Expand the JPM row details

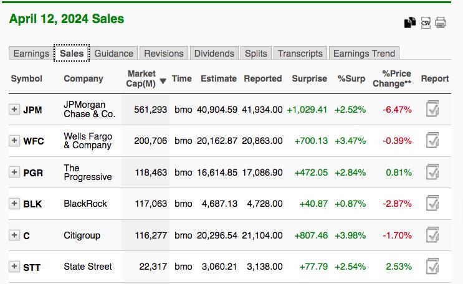[x=14, y=110]
